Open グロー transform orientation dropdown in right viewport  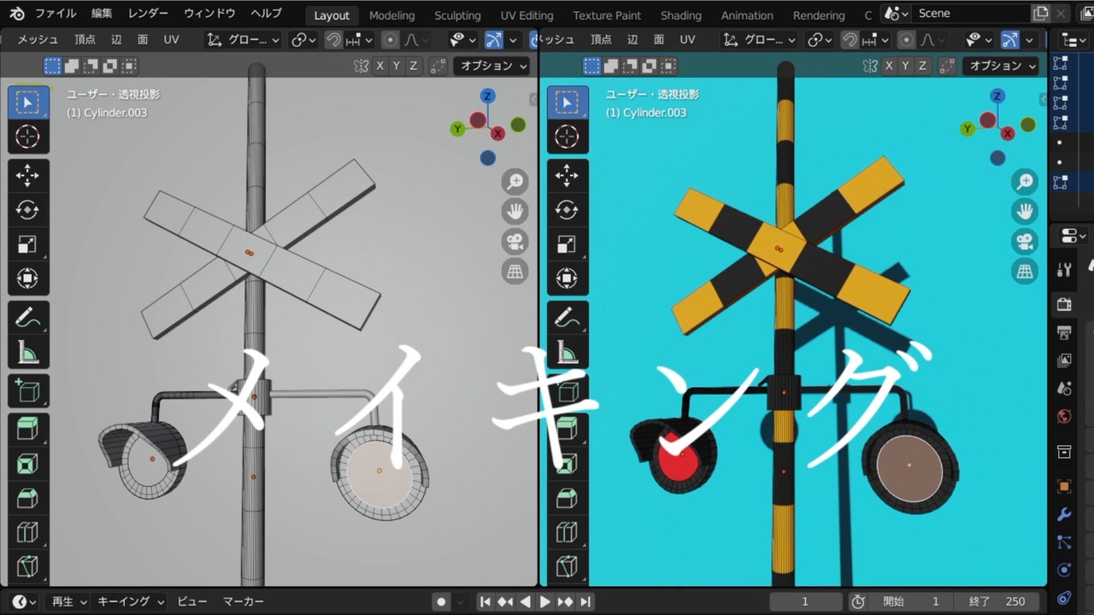pyautogui.click(x=759, y=40)
